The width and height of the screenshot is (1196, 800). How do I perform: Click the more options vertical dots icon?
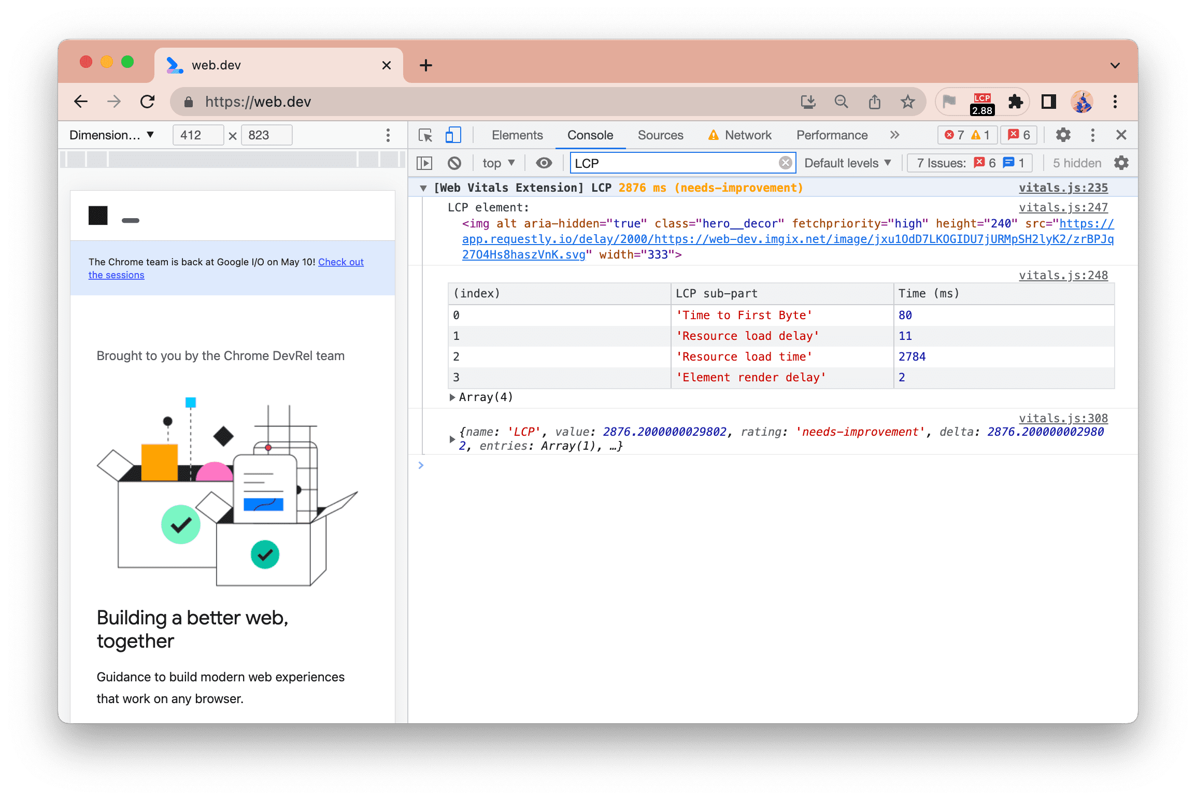1093,134
